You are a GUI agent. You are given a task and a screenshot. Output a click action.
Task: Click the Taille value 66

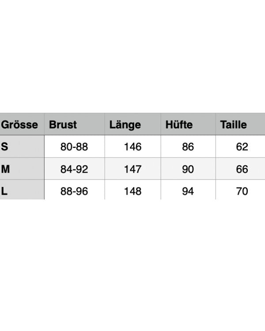242,169
